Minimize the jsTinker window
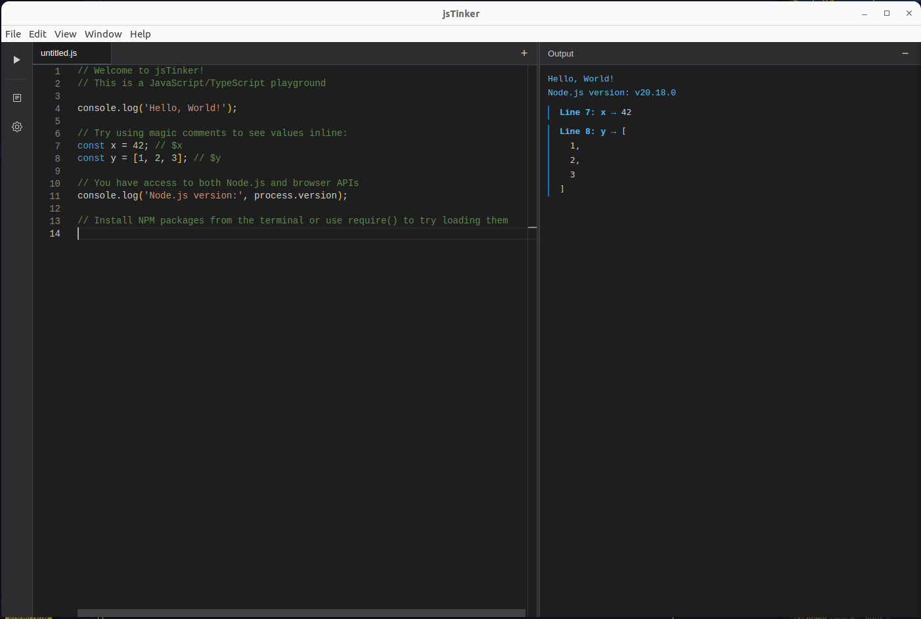 click(865, 13)
